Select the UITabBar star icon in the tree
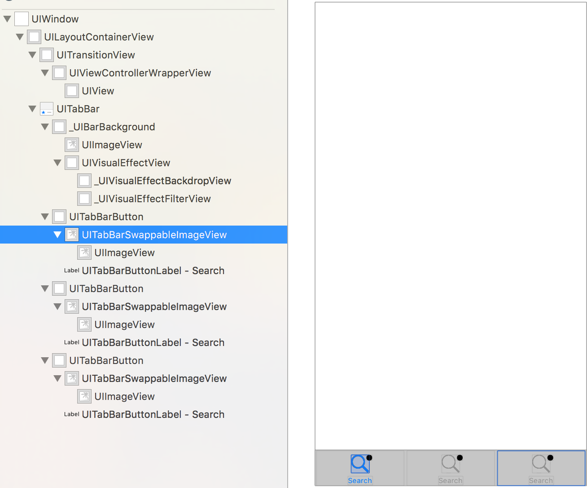 click(x=46, y=109)
